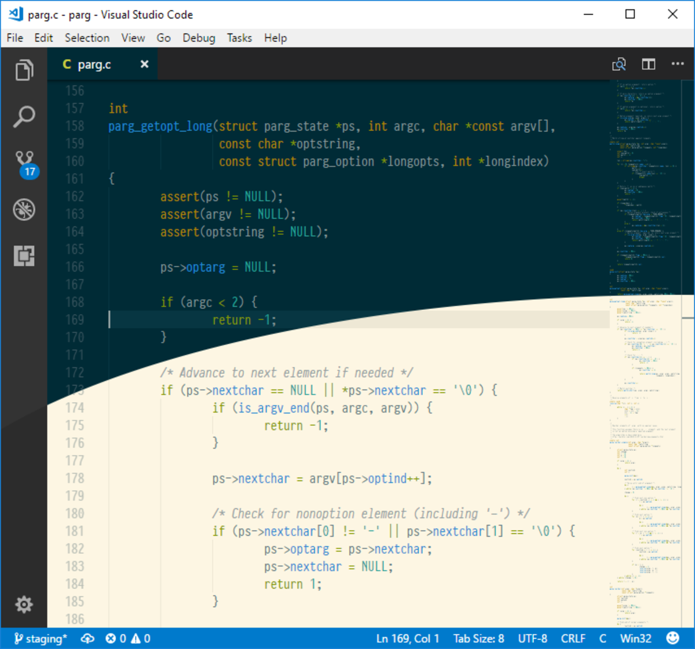Click comment 'Advance to next element if needed'
Image resolution: width=695 pixels, height=649 pixels.
click(287, 373)
